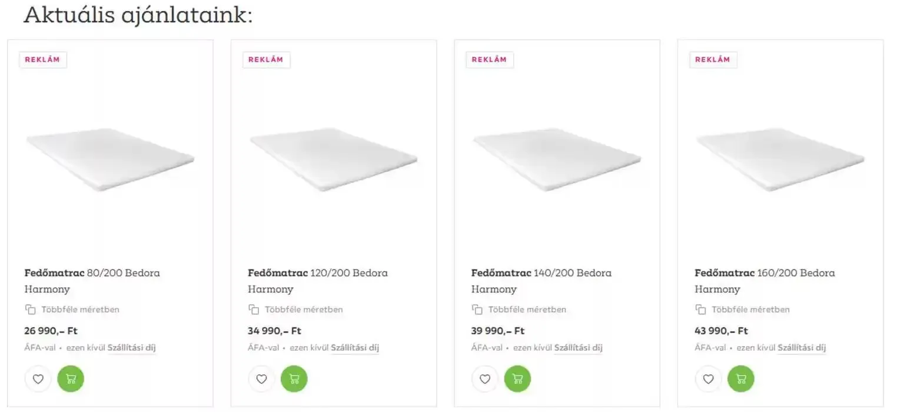Click the 160/200 mattress product image
The width and height of the screenshot is (897, 412).
point(780,160)
